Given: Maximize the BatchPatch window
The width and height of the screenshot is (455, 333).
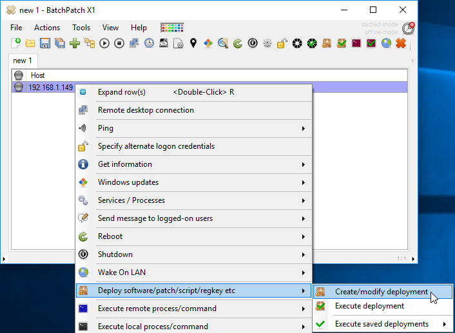Looking at the screenshot, I should coord(373,10).
